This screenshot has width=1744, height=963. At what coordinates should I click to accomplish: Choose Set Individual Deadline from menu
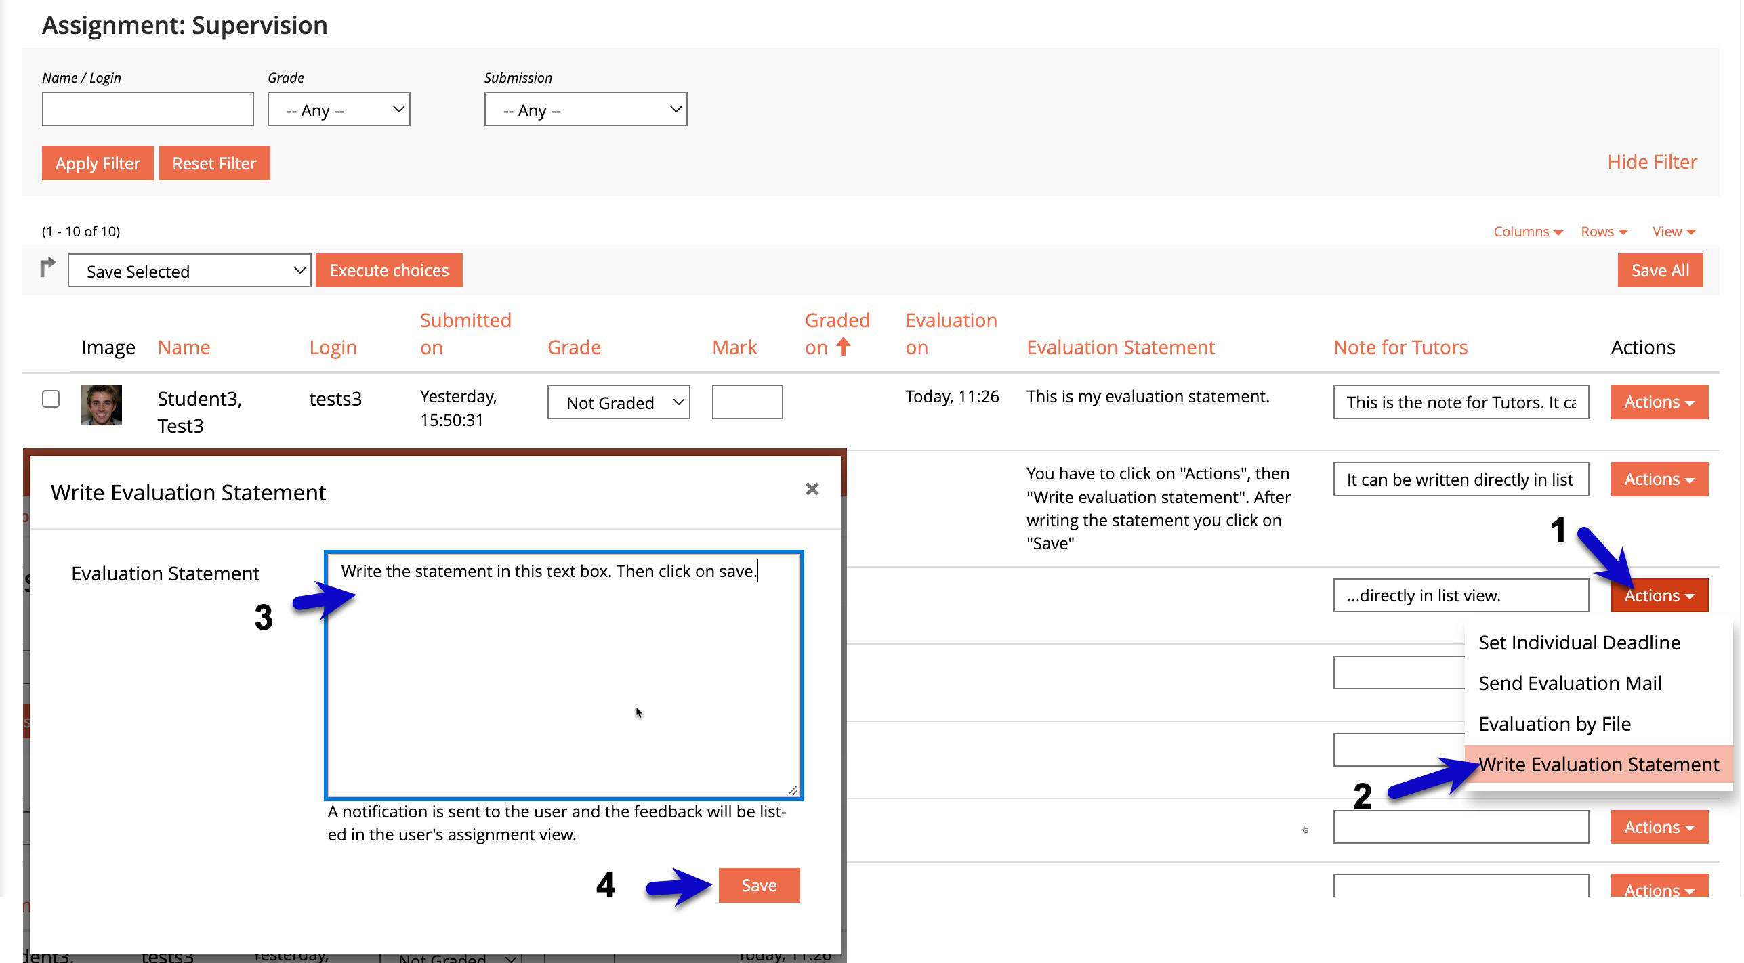pos(1579,643)
